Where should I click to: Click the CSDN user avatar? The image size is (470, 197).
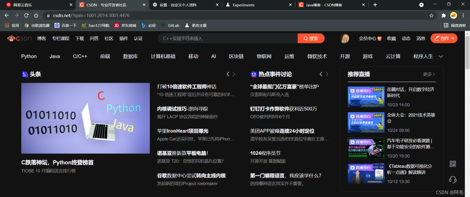pos(344,38)
